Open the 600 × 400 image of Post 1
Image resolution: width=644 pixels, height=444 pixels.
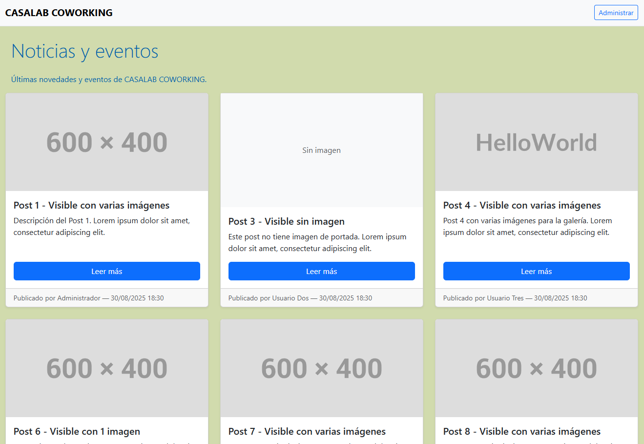tap(106, 142)
